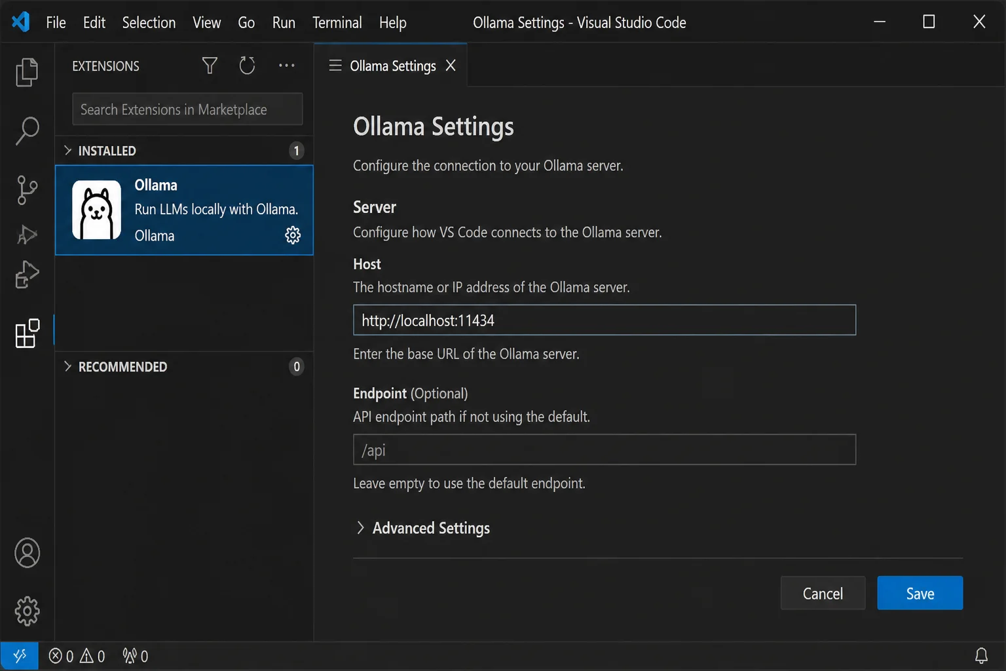
Task: Click the Ollama llama logo thumbnail
Action: 96,210
